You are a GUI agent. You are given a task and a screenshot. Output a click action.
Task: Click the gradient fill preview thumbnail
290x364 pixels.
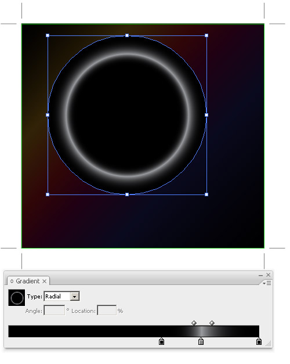[x=16, y=297]
